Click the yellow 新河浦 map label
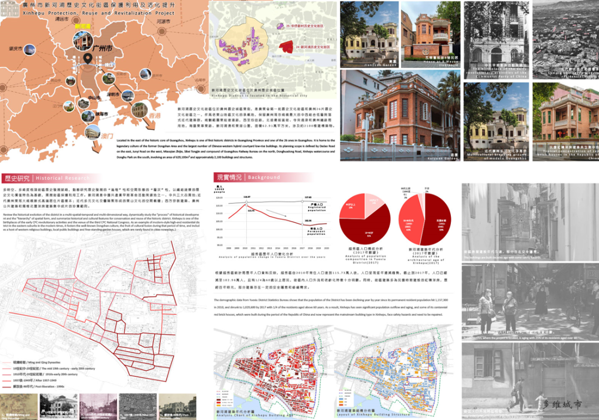Screen dimensions: 599x420 coord(83,27)
